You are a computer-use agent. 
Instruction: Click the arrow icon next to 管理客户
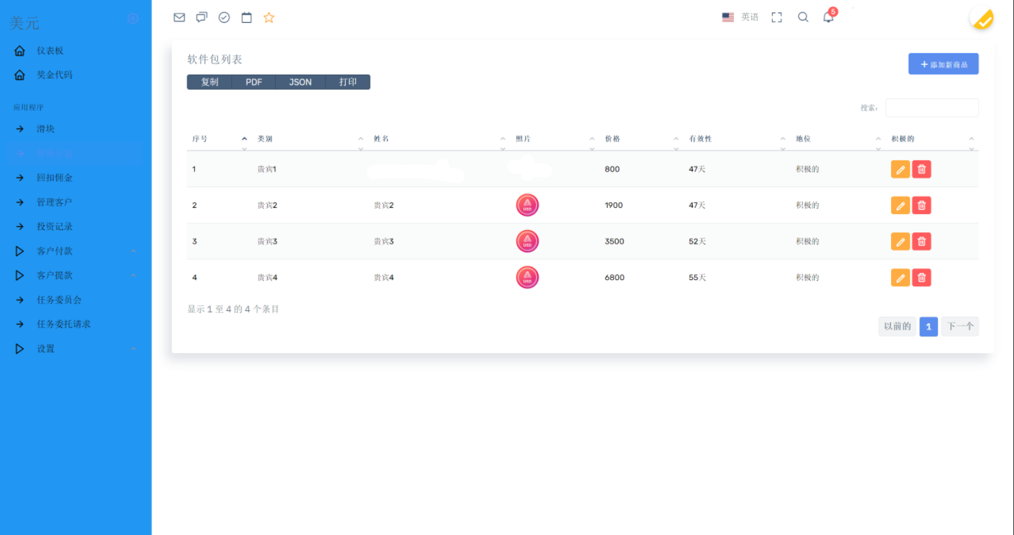(19, 202)
